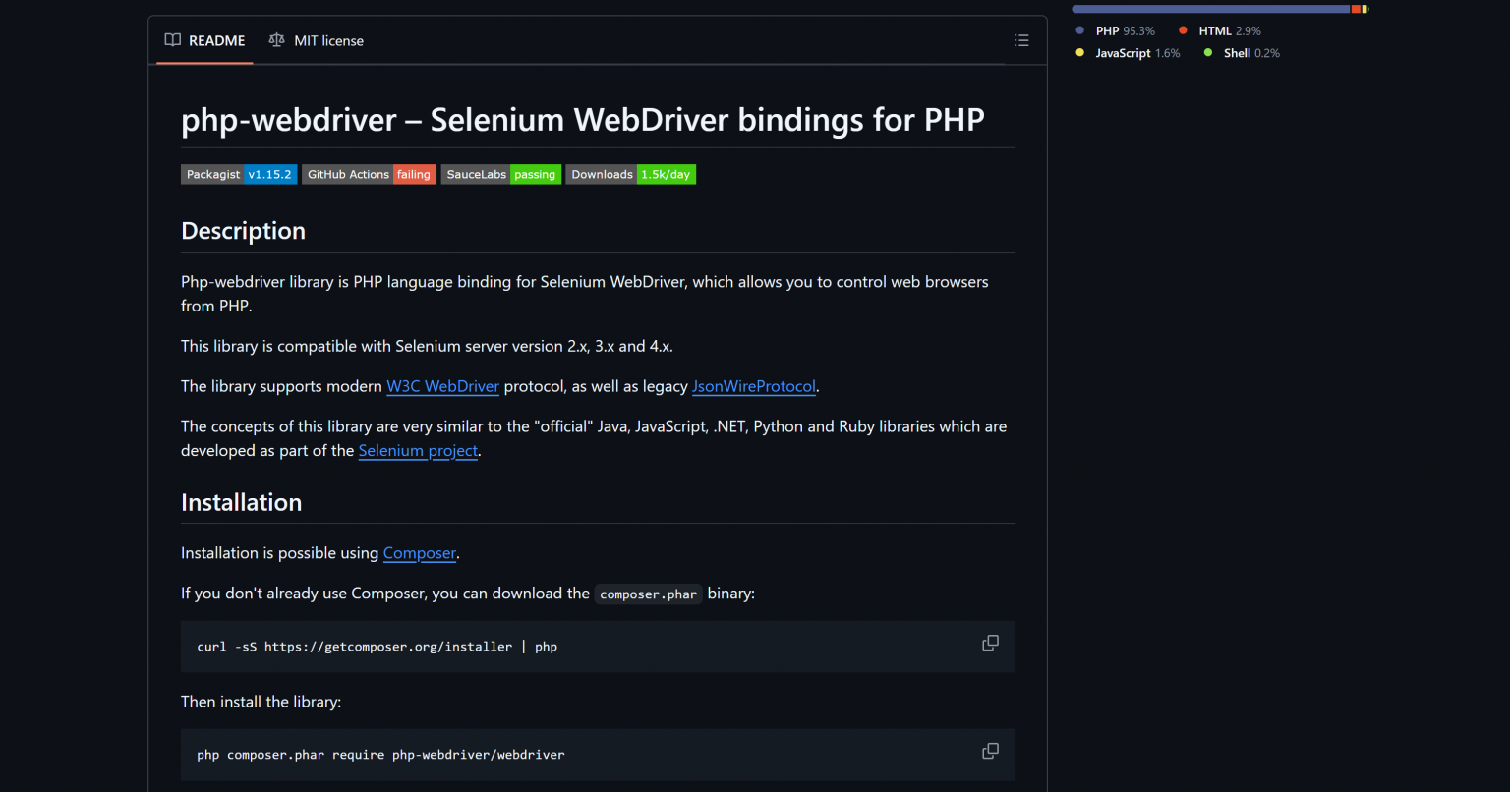Click the SauceLabs passing badge
This screenshot has height=792, width=1510.
pyautogui.click(x=501, y=174)
